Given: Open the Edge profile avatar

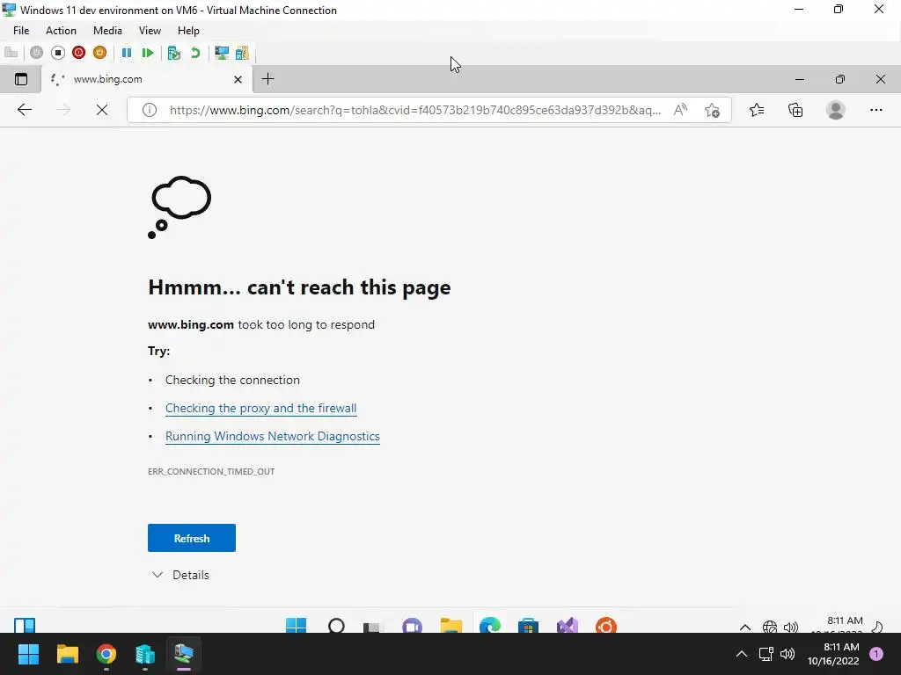Looking at the screenshot, I should click(x=836, y=110).
